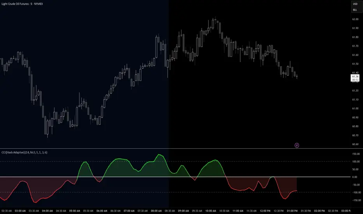Click the -100.00 CCI scale label
Image resolution: width=363 pixels, height=214 pixels.
click(356, 193)
